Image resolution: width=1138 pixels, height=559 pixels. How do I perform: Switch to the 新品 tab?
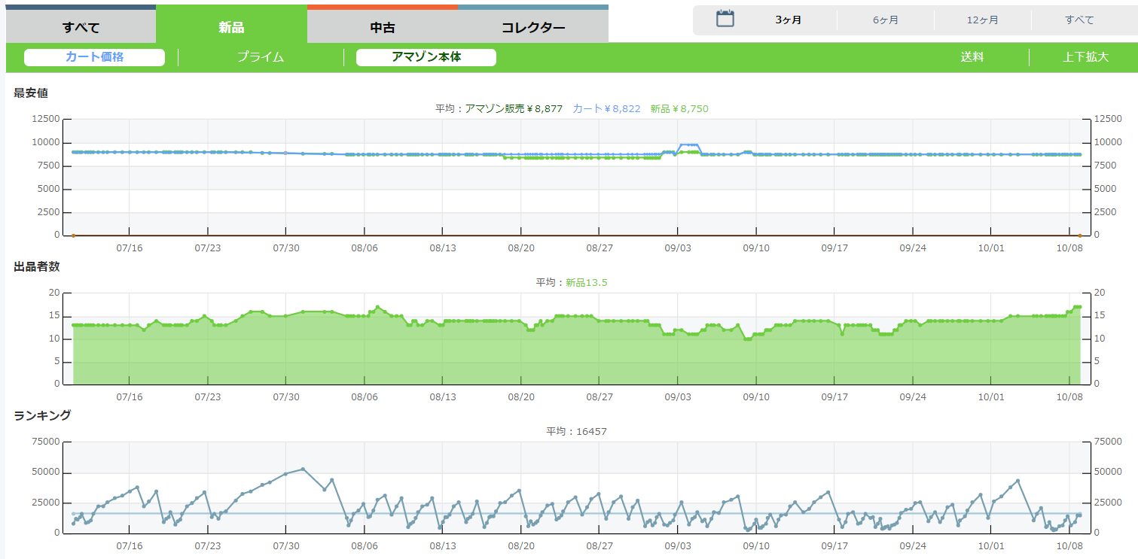point(231,28)
